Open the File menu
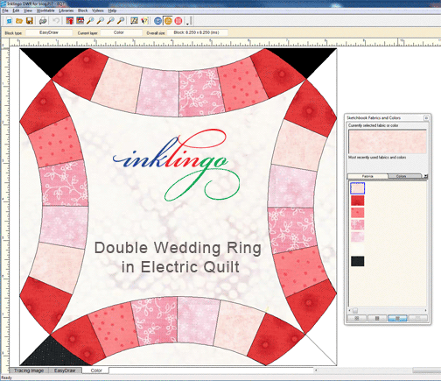 (x=5, y=11)
